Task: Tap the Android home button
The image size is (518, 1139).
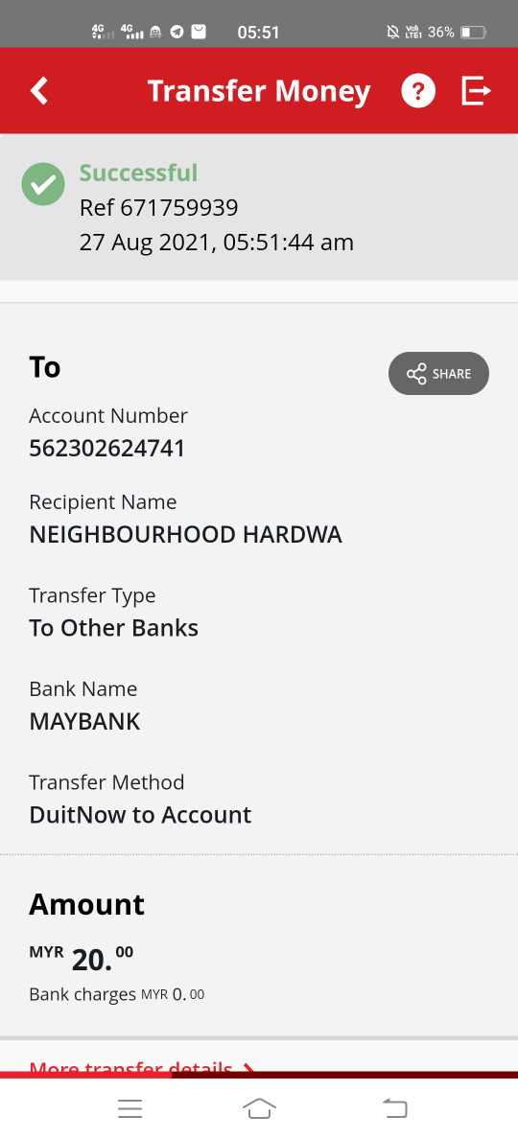Action: (x=259, y=1107)
